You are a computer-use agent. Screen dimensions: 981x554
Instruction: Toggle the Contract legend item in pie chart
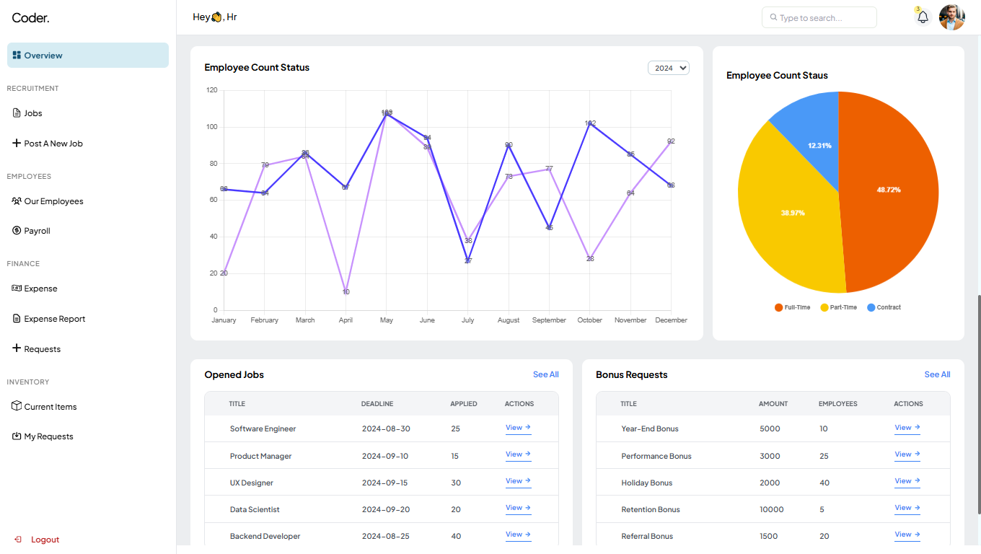coord(884,307)
